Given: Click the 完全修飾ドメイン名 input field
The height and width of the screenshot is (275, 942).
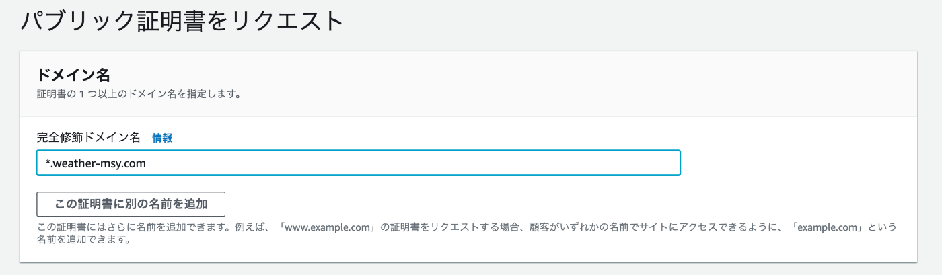Looking at the screenshot, I should pyautogui.click(x=358, y=163).
